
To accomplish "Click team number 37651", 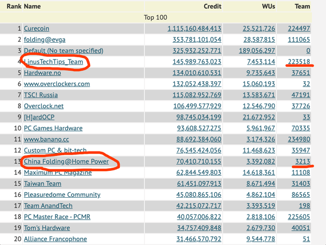I will pos(301,73).
